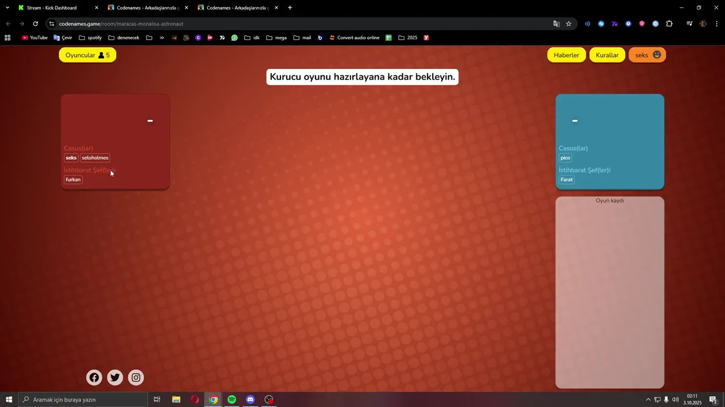Open the 4K bookmark icon

coord(210,38)
